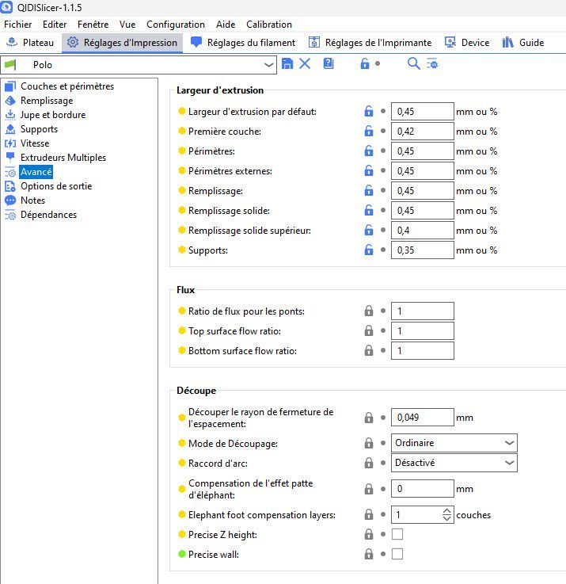Switch to the Plateau tab
This screenshot has width=566, height=584.
point(31,43)
